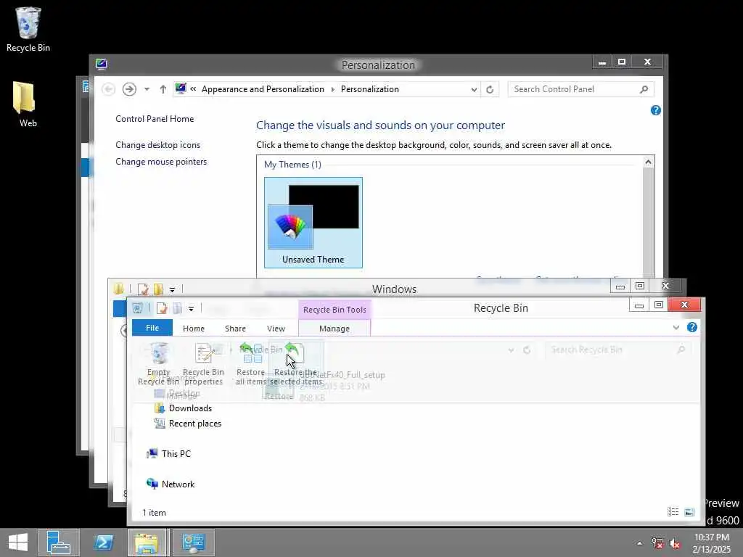Click Windows window title bar
Viewport: 743px width, 557px height.
click(394, 289)
